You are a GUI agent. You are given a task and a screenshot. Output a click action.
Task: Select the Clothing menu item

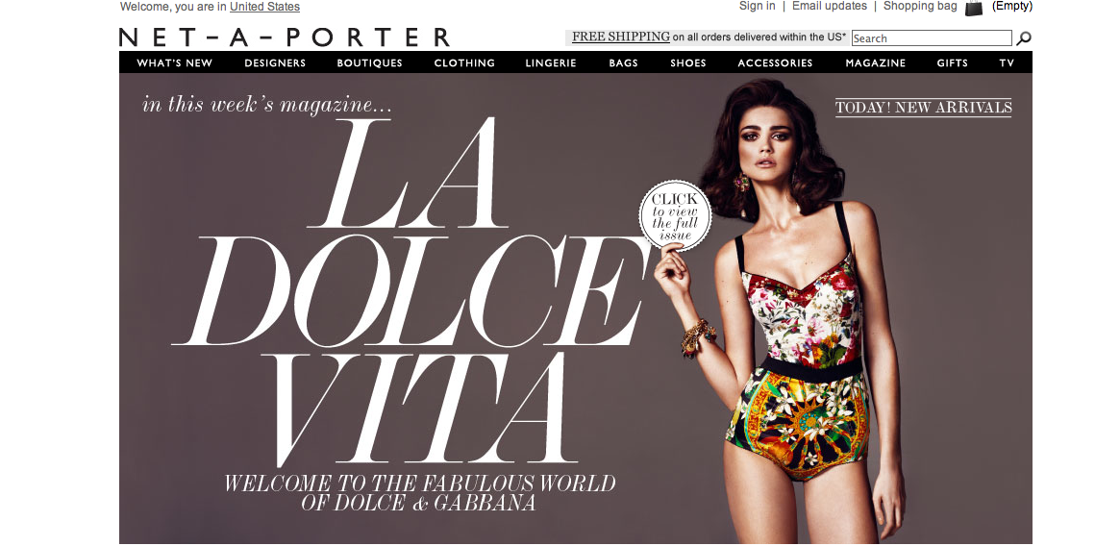click(x=464, y=62)
